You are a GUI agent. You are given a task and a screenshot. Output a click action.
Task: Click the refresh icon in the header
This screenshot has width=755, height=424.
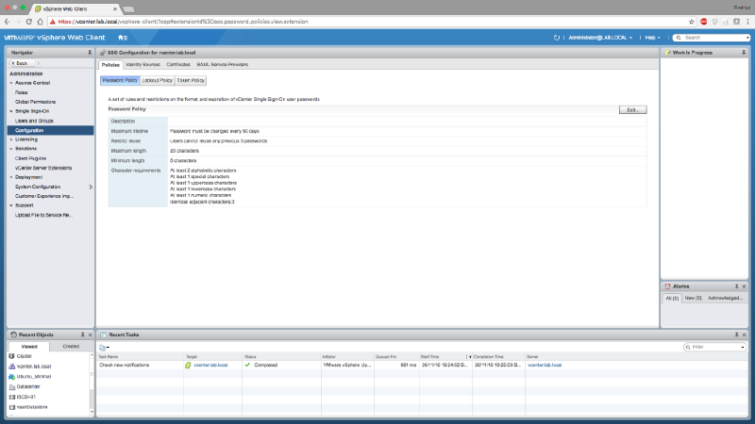click(x=557, y=38)
